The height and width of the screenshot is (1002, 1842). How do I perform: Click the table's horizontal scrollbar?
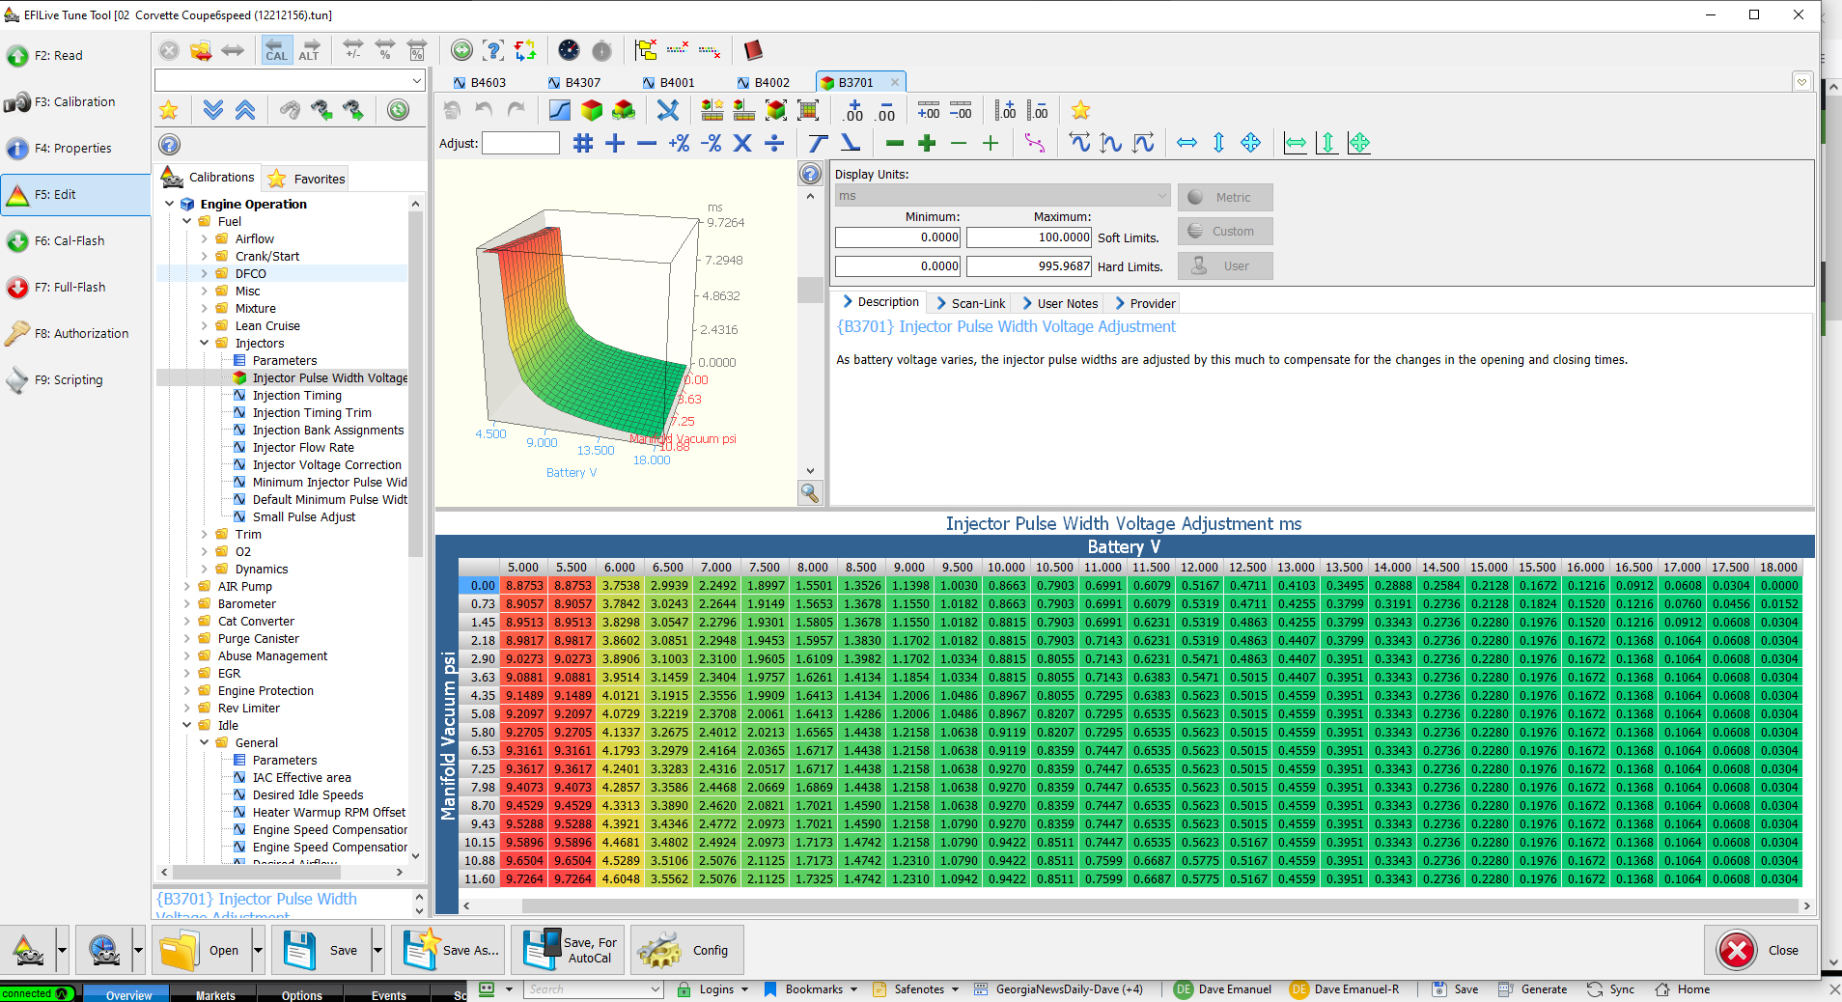[x=1134, y=905]
